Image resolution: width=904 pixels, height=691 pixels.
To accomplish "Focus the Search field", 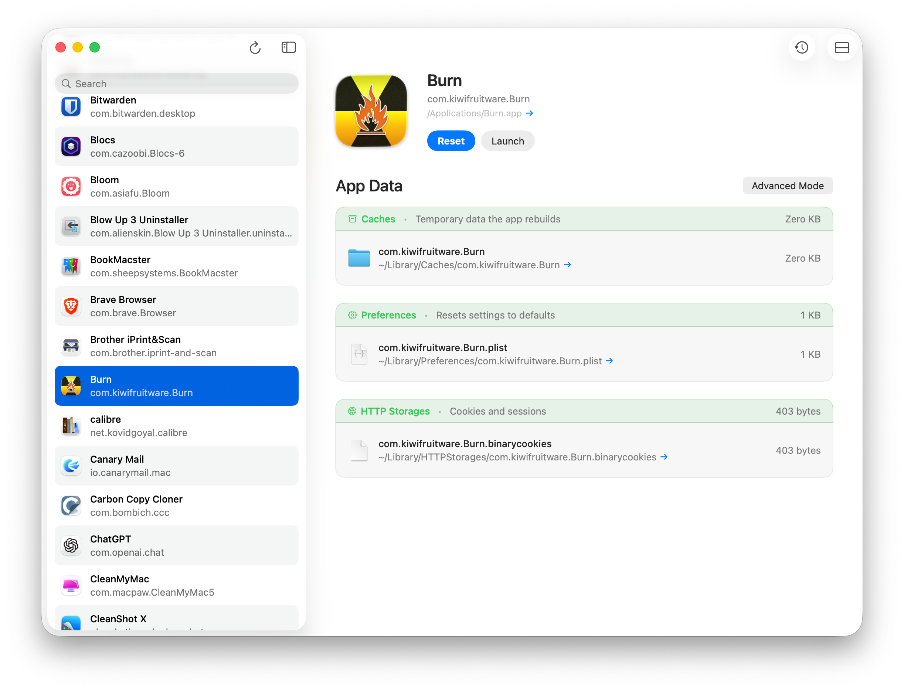I will tap(176, 84).
